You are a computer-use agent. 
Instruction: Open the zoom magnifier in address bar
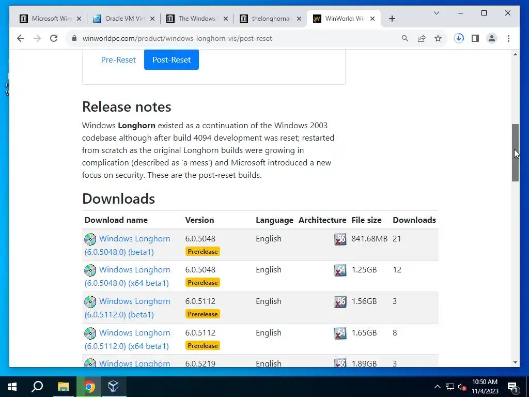(405, 38)
